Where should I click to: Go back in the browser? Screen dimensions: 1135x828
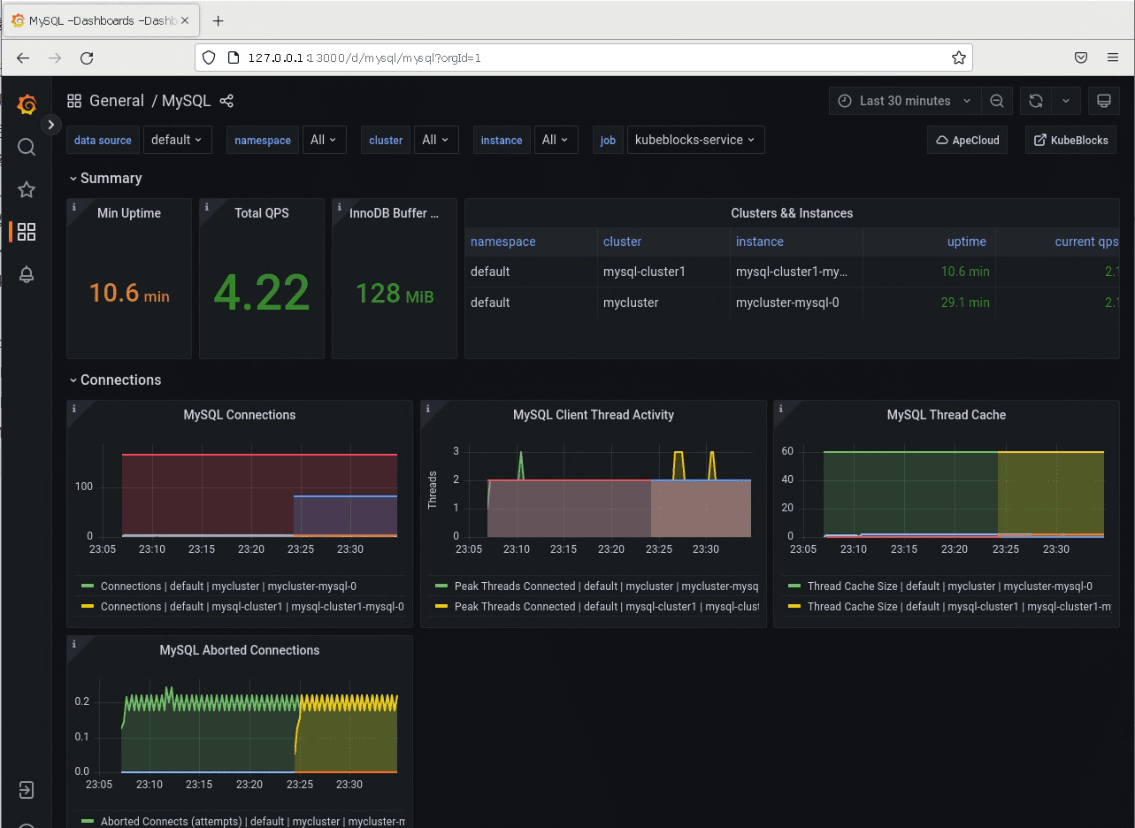(23, 57)
